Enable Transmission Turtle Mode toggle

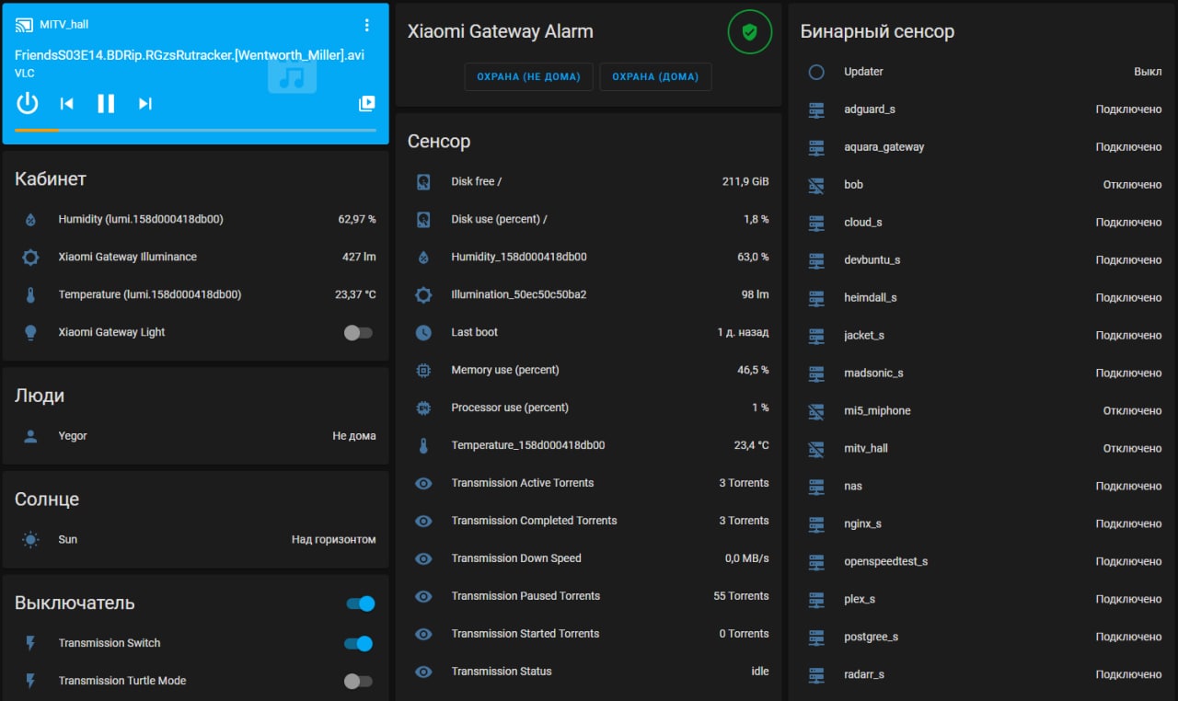tap(358, 681)
